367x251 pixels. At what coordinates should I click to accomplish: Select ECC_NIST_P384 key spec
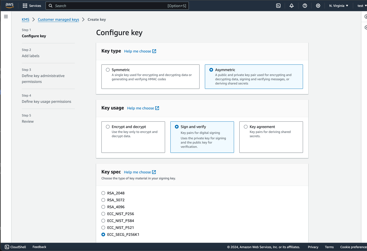[x=103, y=221]
